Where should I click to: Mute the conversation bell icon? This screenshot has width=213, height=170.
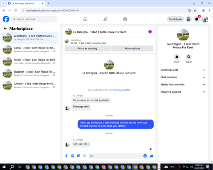click(x=177, y=57)
